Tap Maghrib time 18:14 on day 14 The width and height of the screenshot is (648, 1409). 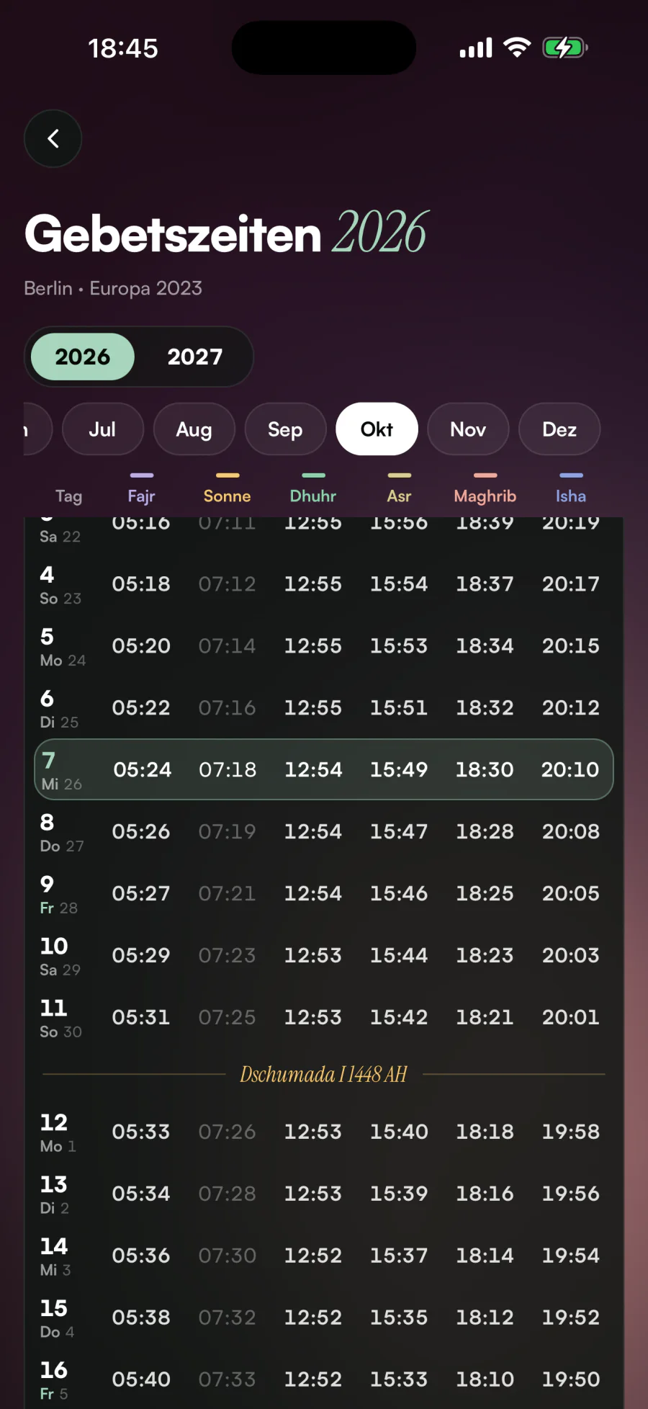[x=485, y=1256]
